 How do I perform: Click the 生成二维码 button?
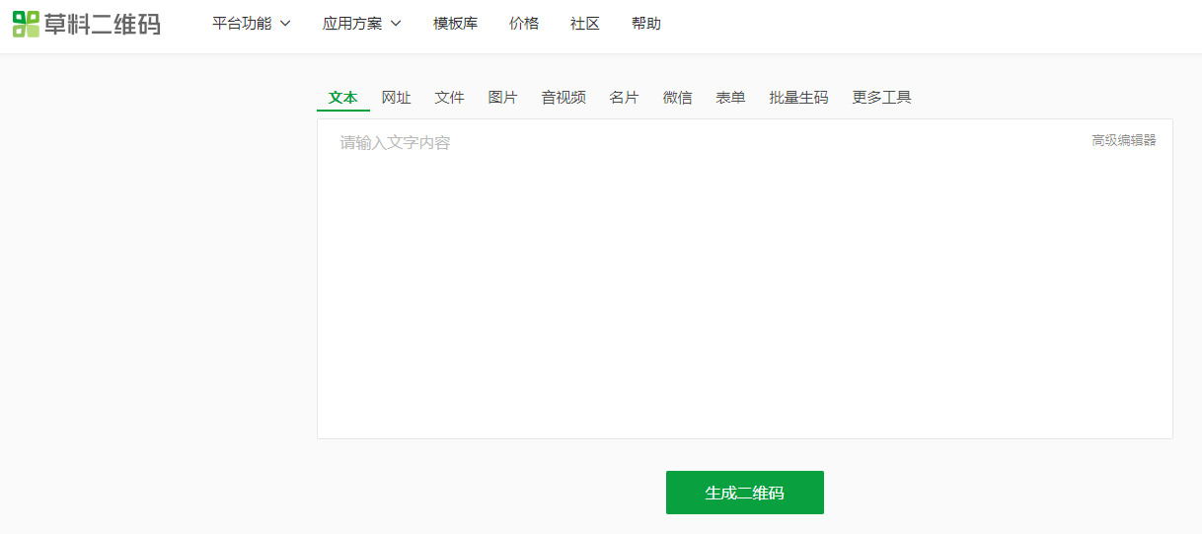pyautogui.click(x=744, y=493)
